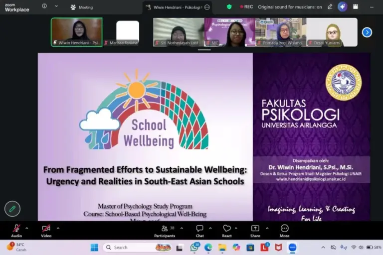Click the shared slide title text
Screen dimensions: 383x255
(145, 175)
